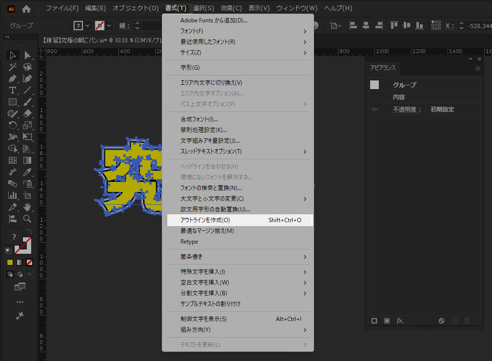The width and height of the screenshot is (492, 361).
Task: Open the Appearance panel hamburger menu
Action: [x=478, y=68]
